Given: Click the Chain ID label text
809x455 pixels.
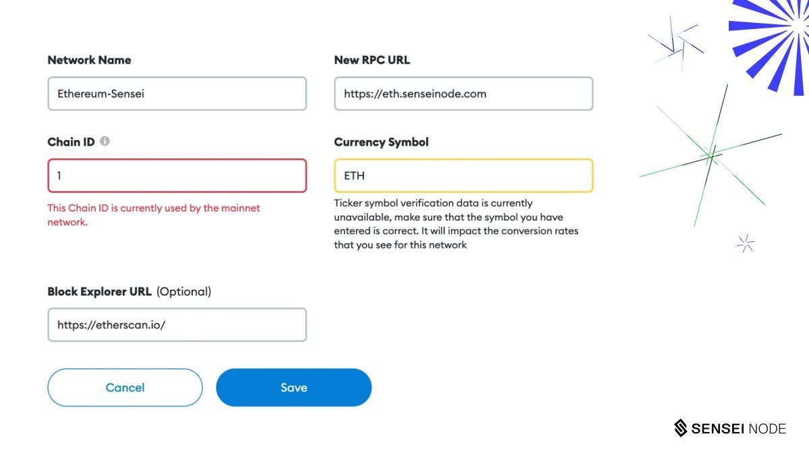Looking at the screenshot, I should (71, 142).
